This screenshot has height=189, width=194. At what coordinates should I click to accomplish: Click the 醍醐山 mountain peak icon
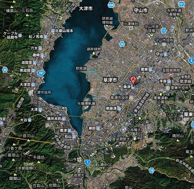[x=15, y=175]
